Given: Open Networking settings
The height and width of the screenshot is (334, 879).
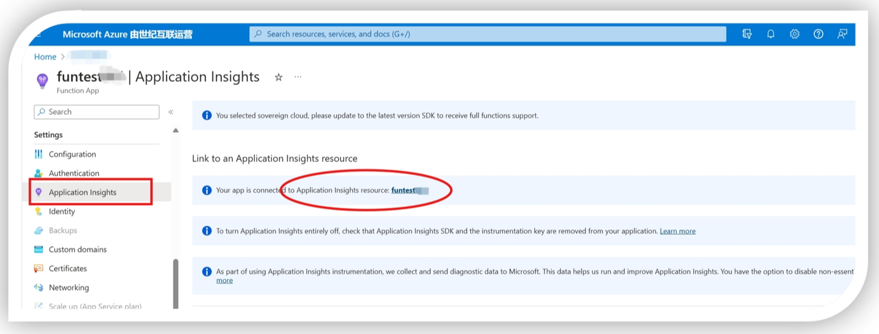Looking at the screenshot, I should point(69,288).
